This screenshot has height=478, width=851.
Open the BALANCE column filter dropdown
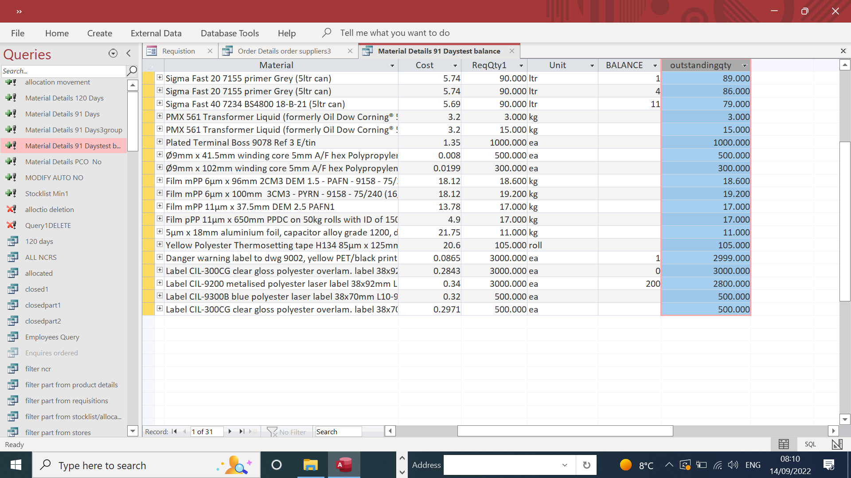(x=655, y=66)
